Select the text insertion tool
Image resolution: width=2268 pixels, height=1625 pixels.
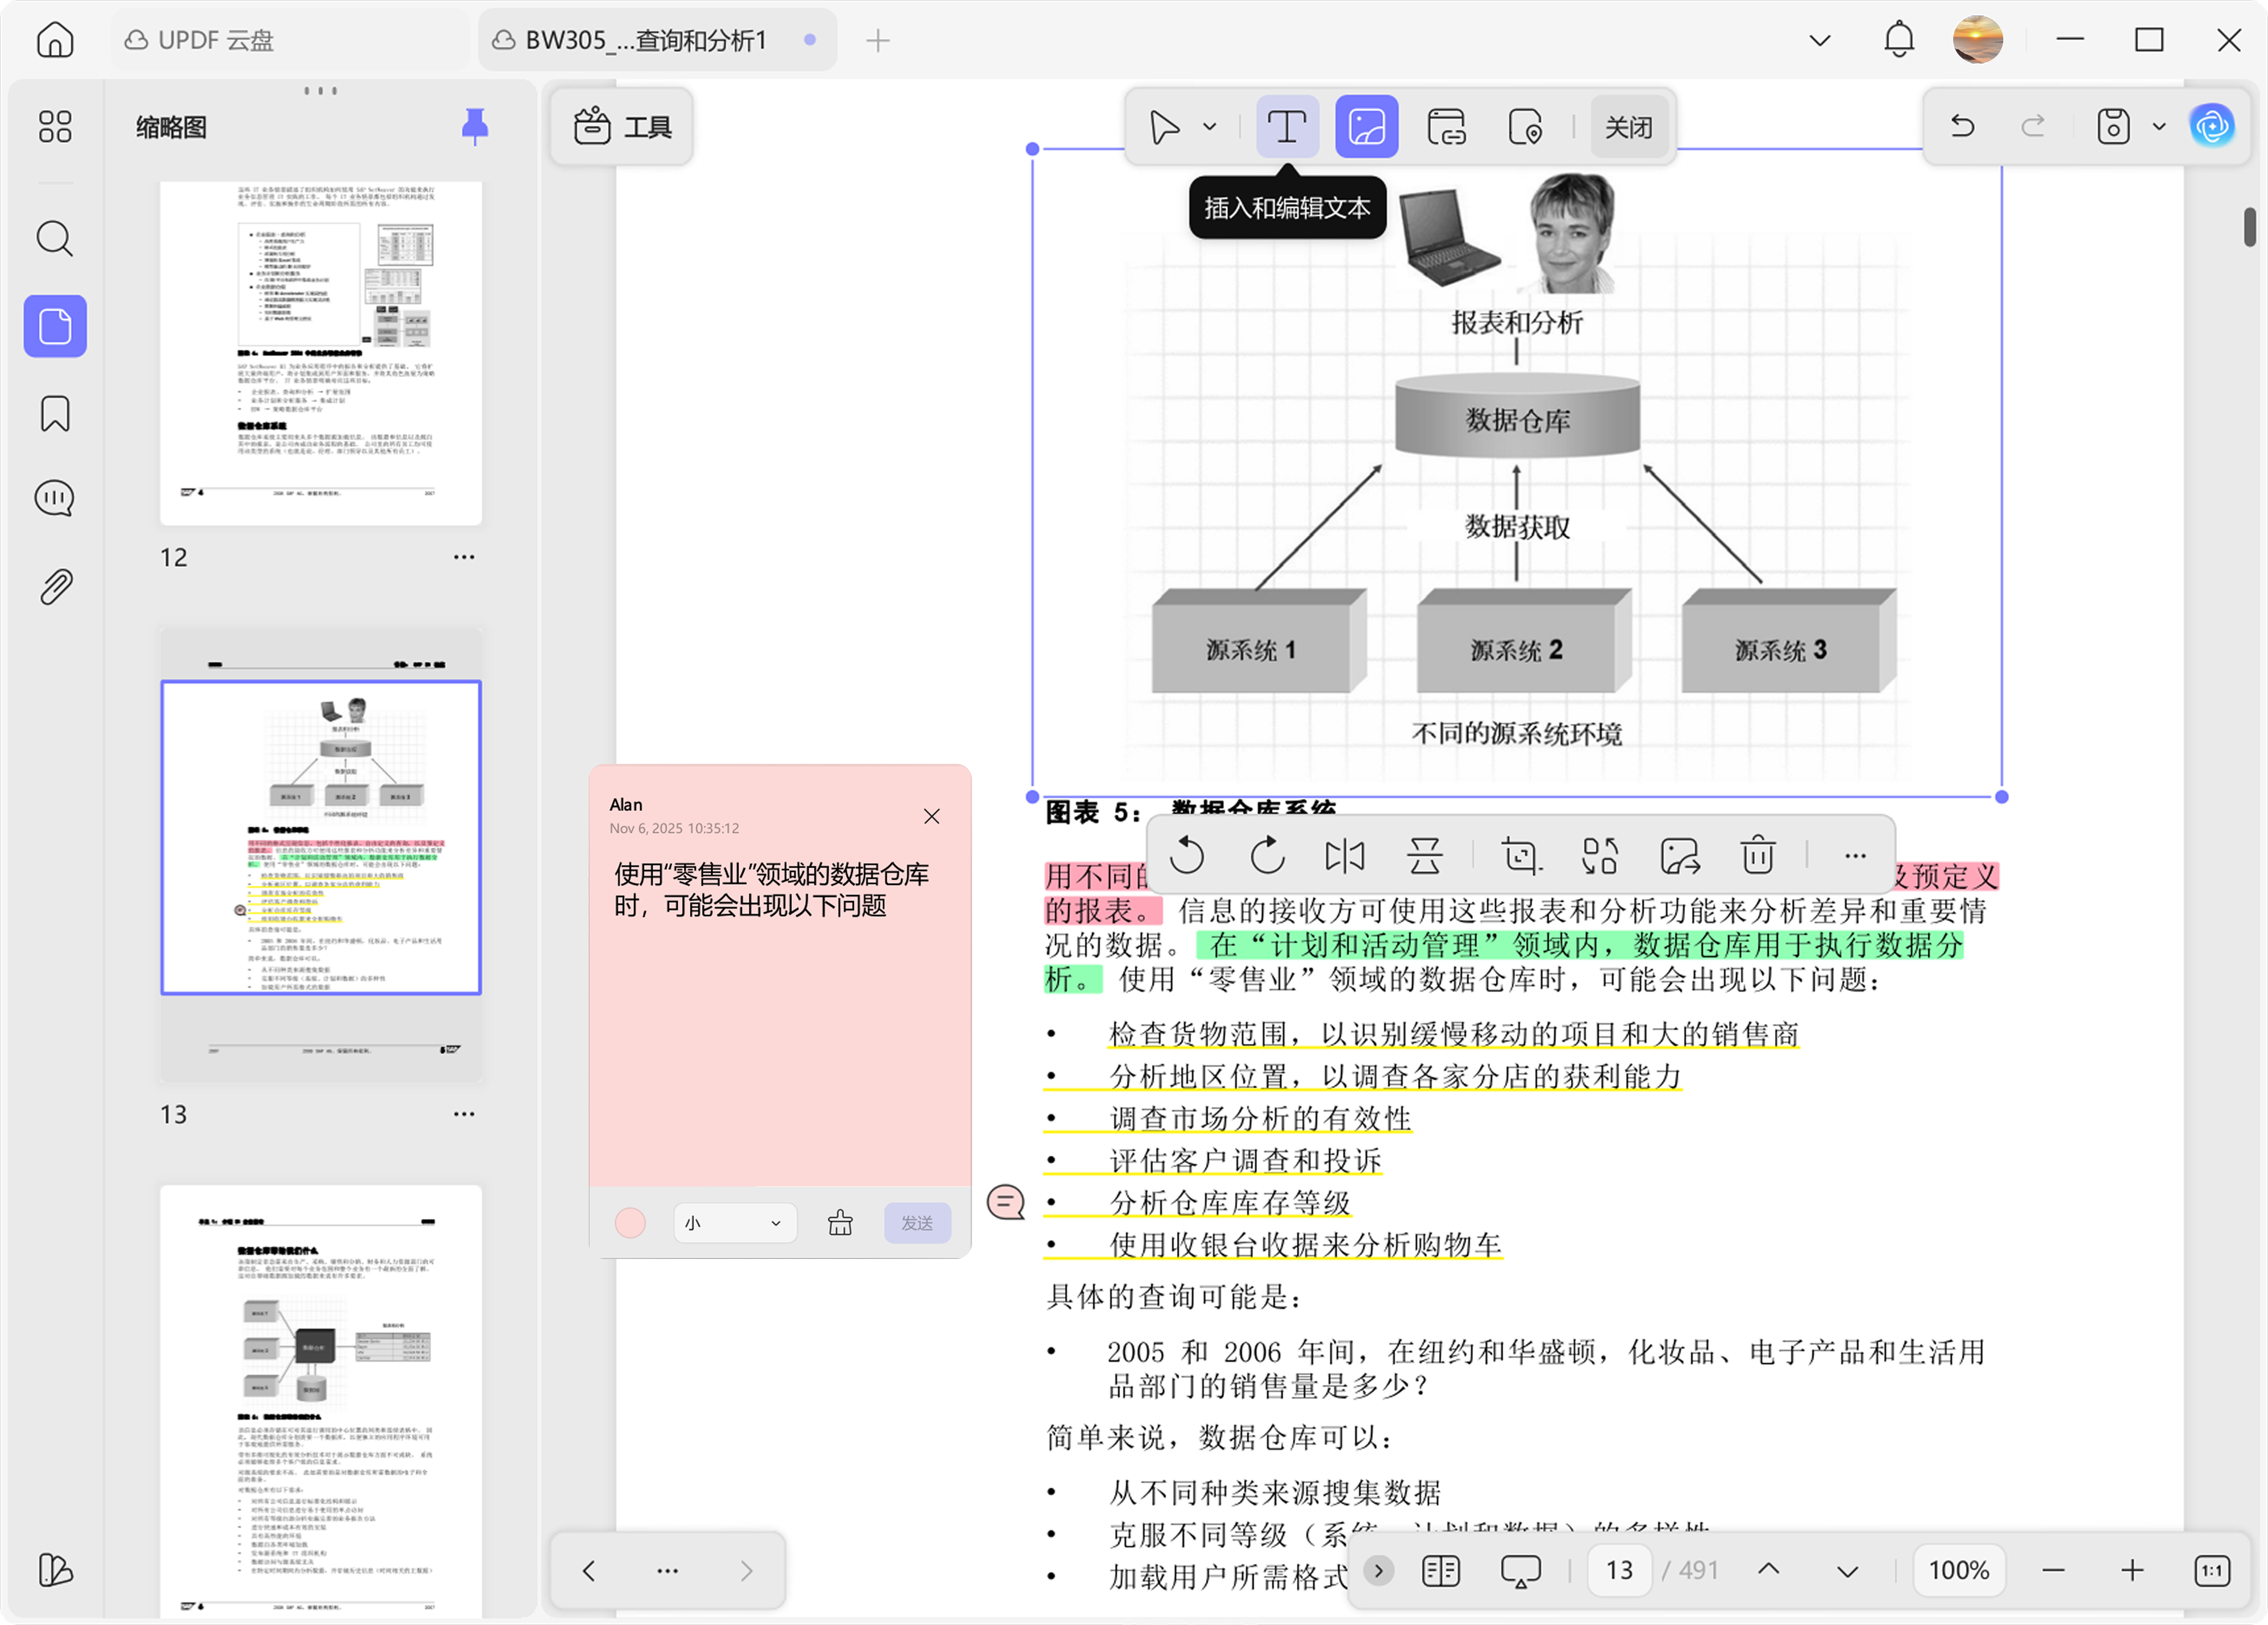(x=1287, y=126)
